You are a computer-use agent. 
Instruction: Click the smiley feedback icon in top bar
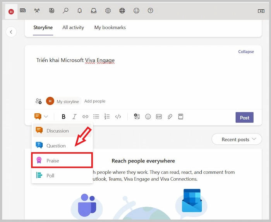136,11
